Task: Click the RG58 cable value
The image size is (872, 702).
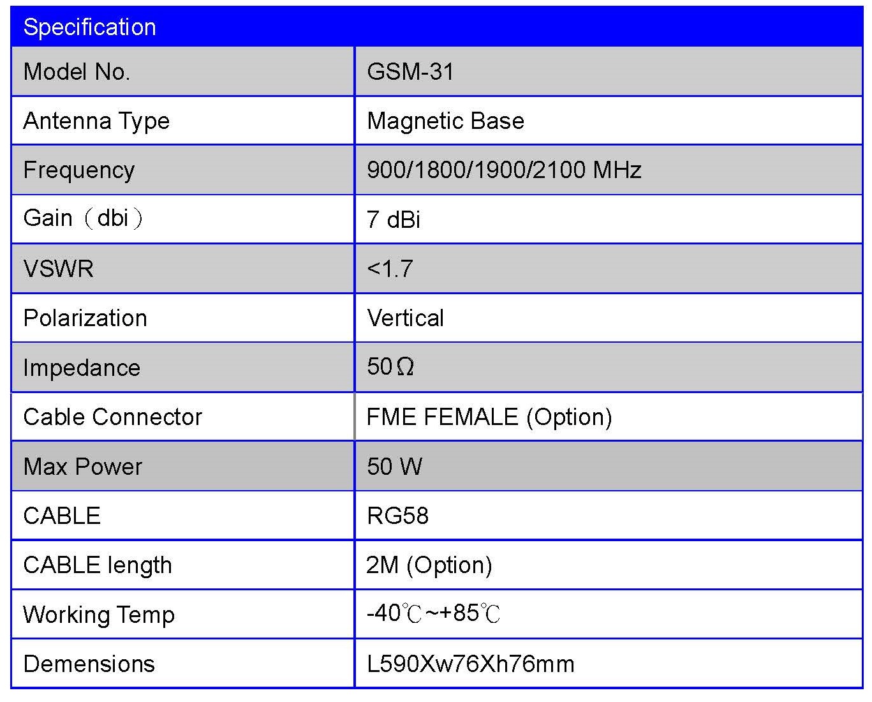Action: coord(397,516)
